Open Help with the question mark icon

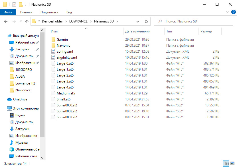[x=234, y=12]
